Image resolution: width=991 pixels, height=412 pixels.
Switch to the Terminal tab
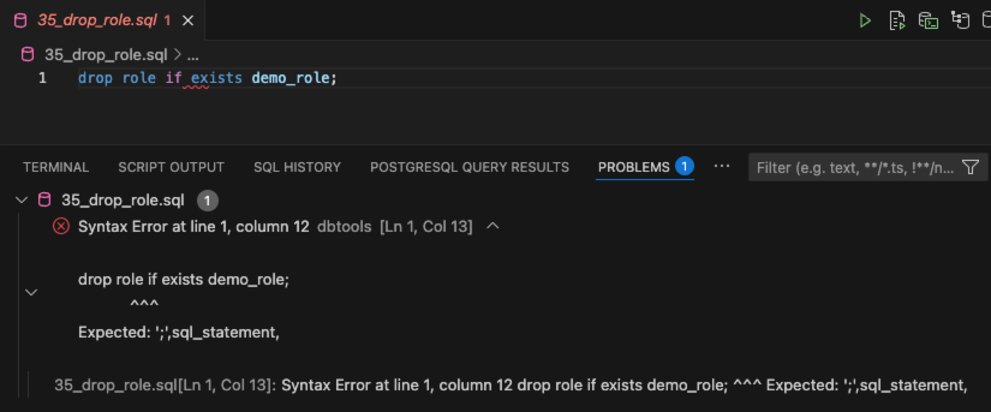[56, 167]
